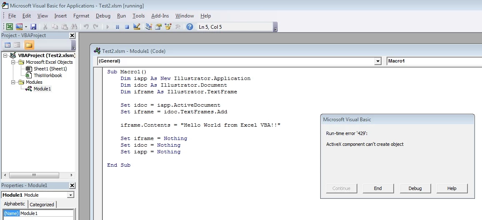482x220 pixels.
Task: Click the Undo arrow icon
Action: [x=86, y=27]
